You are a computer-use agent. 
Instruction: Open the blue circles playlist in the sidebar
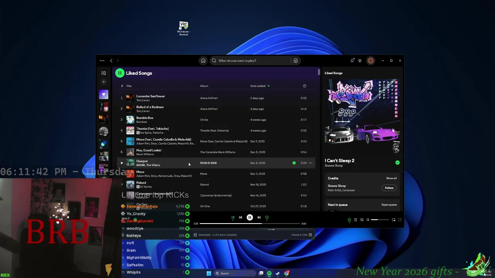[103, 144]
